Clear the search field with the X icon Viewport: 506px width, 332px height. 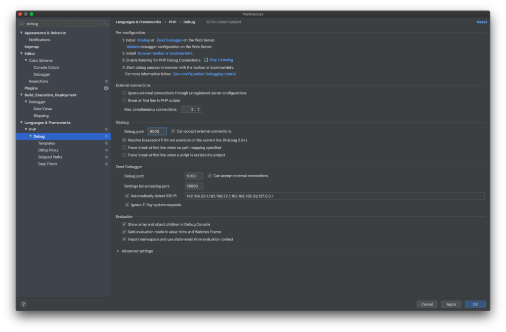[x=105, y=23]
